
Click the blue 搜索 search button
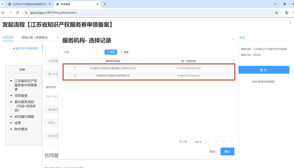pos(111,52)
